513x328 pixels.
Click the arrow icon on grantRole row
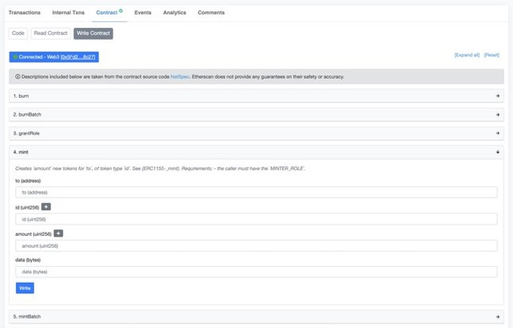[x=498, y=133]
